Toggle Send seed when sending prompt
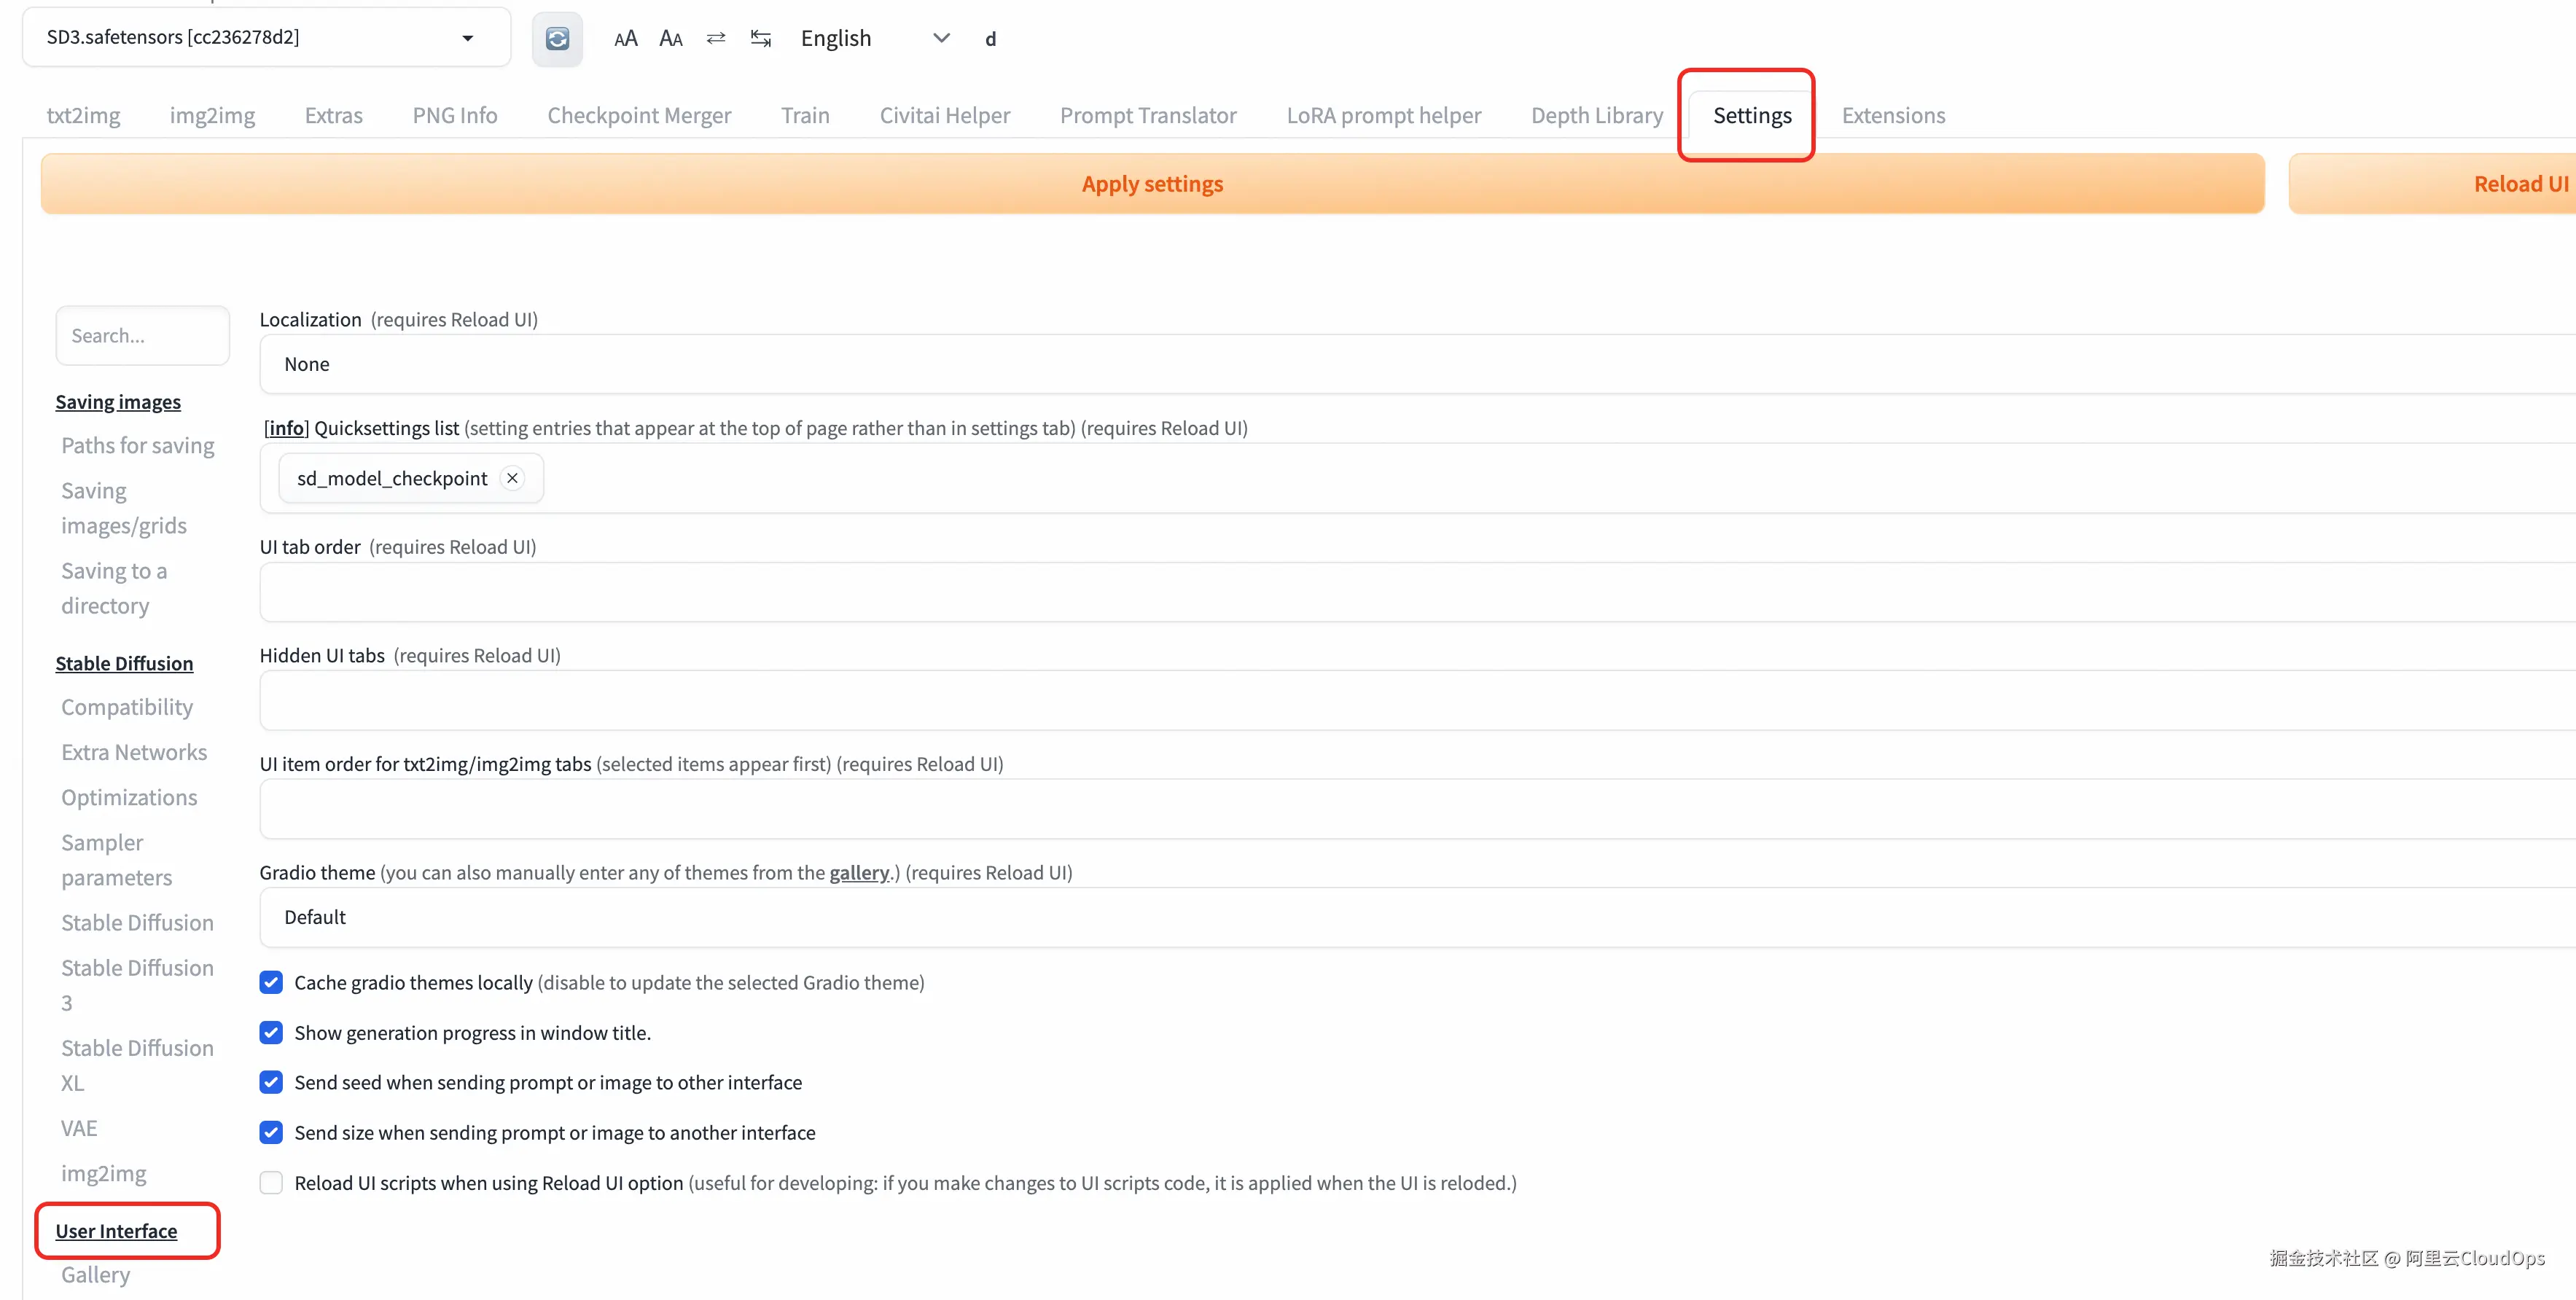 [x=271, y=1082]
